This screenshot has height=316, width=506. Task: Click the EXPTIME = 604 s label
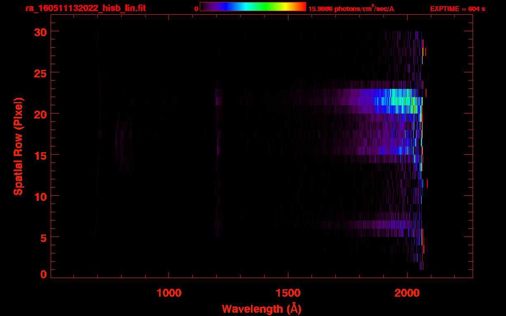tap(457, 9)
